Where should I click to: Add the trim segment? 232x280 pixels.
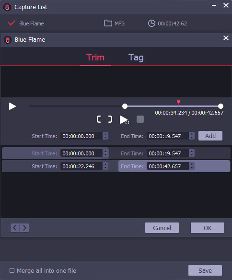210,136
